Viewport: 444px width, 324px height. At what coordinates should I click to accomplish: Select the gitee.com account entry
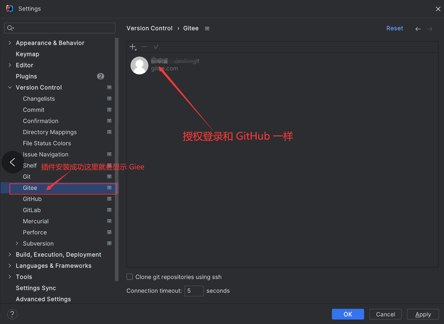coord(282,65)
